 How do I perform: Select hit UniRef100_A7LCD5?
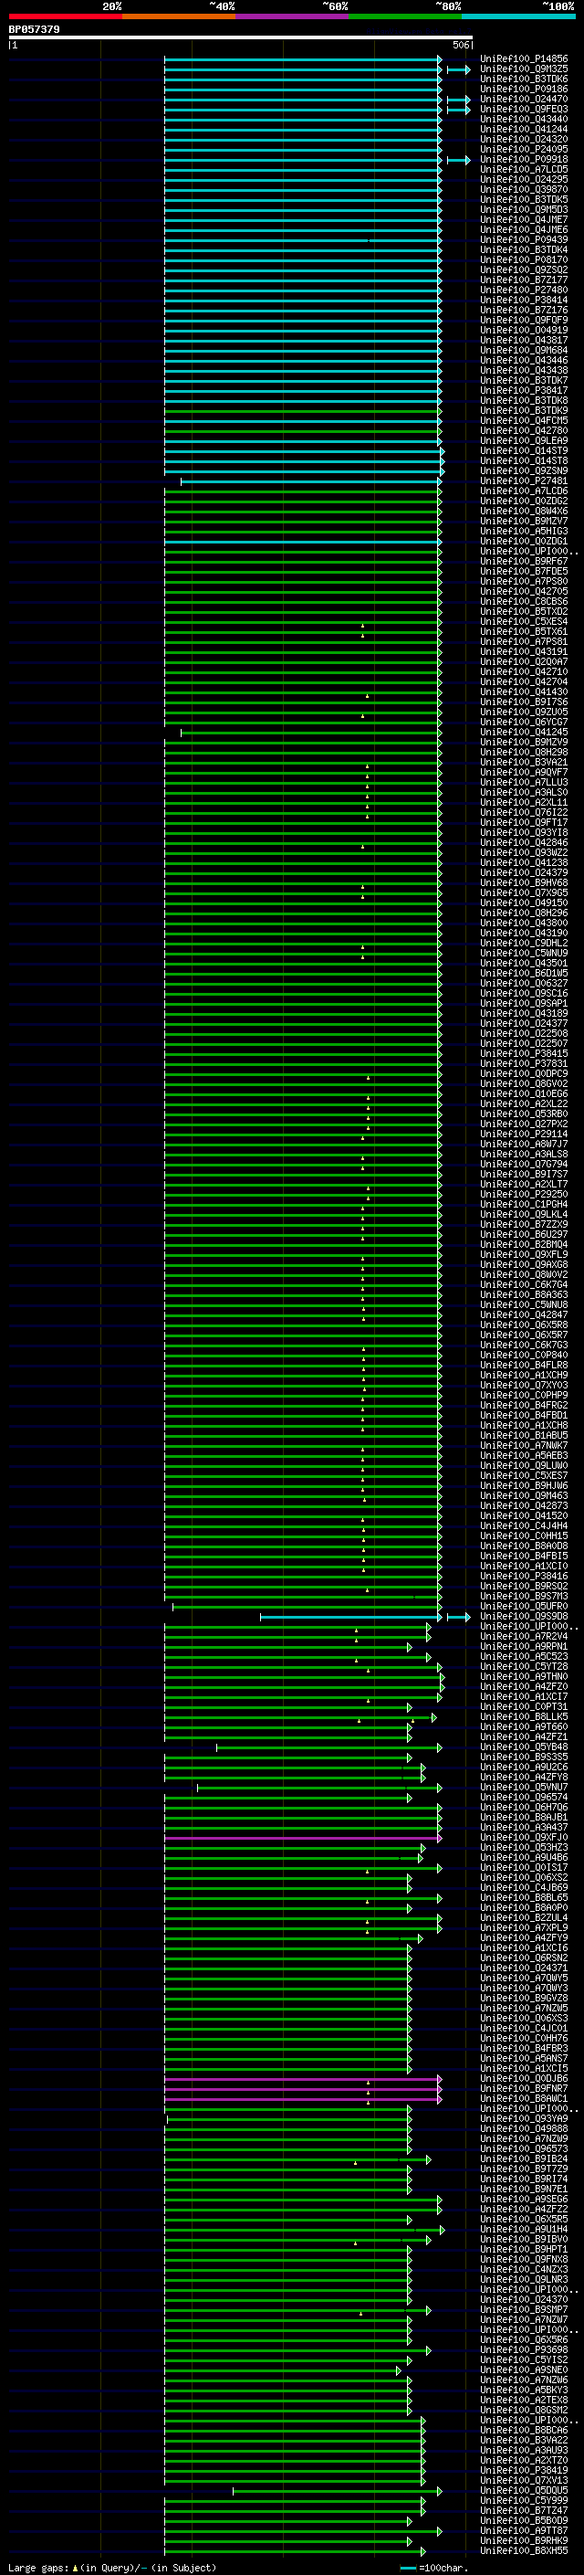click(x=523, y=169)
